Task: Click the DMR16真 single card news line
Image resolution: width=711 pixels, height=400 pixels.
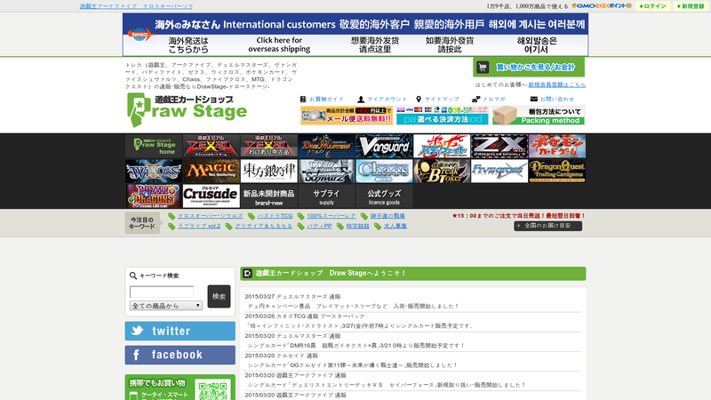Action: point(356,346)
